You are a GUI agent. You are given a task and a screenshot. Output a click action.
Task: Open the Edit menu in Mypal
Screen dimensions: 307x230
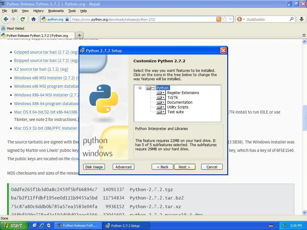[x=14, y=11]
